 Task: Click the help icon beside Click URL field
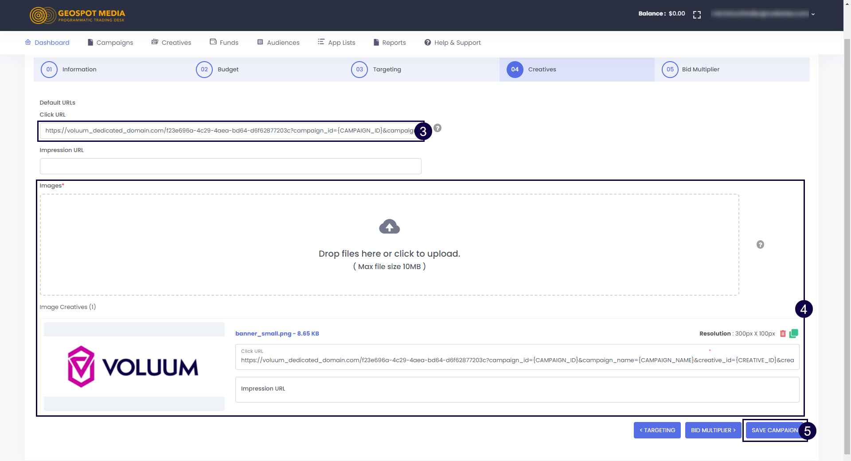click(x=437, y=128)
